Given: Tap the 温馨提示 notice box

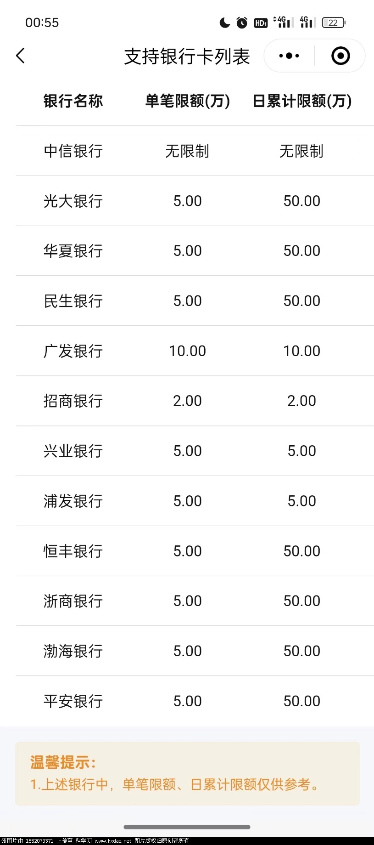Looking at the screenshot, I should pyautogui.click(x=187, y=774).
